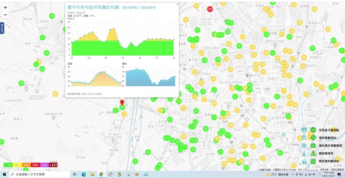Click the 開放資料觀測站 square legend icon
The height and width of the screenshot is (178, 345).
click(x=313, y=161)
